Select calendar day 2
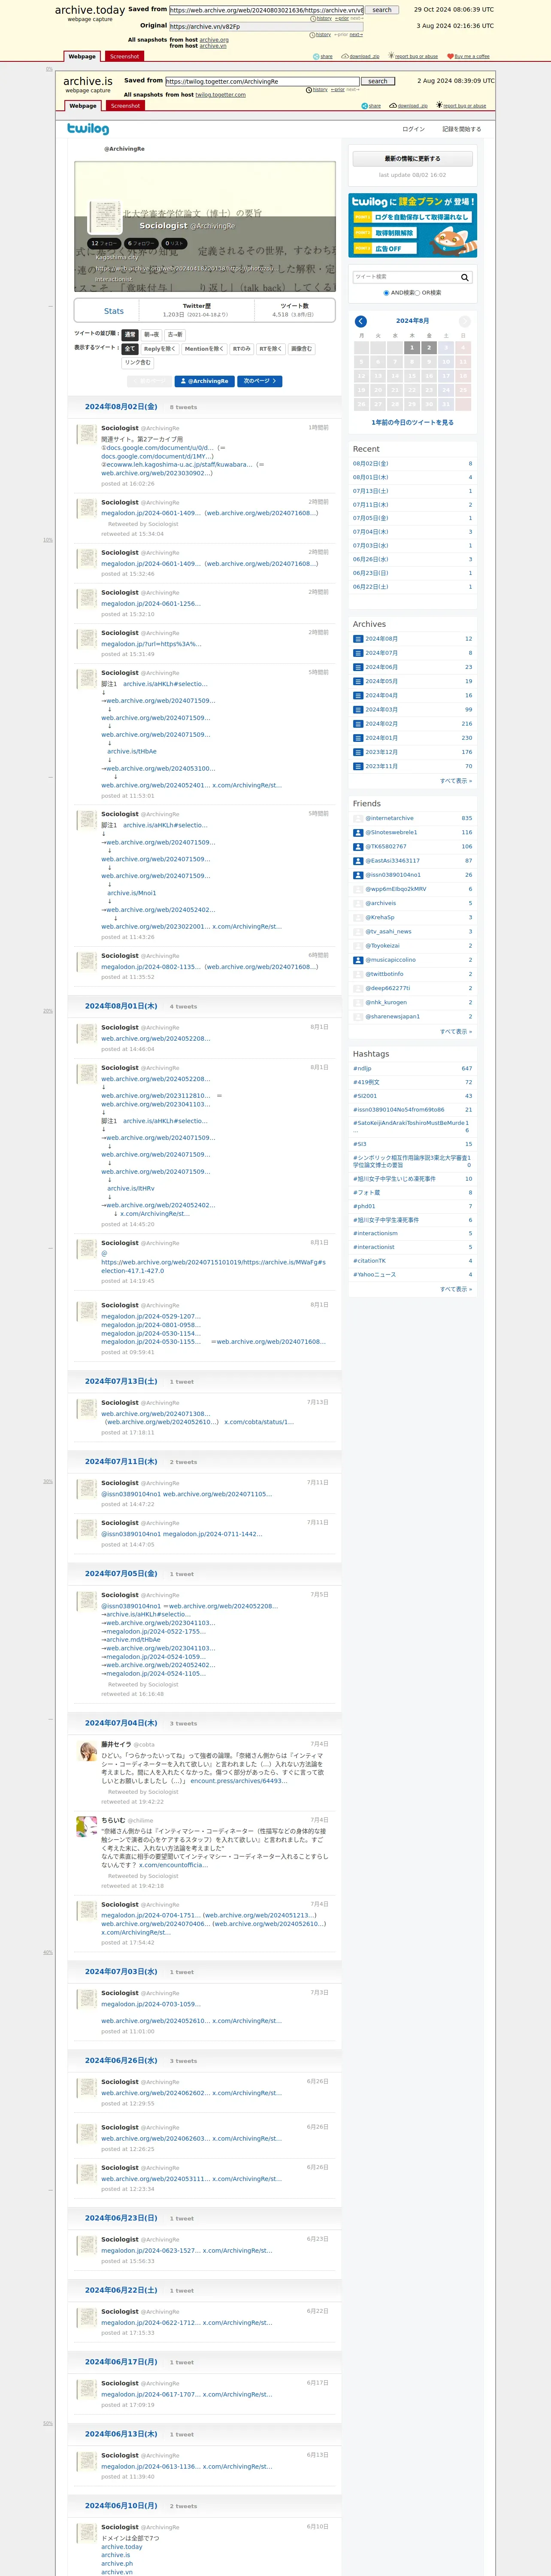 click(429, 348)
